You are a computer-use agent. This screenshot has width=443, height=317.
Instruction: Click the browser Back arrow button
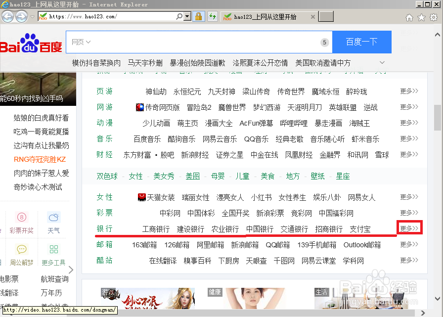pos(7,16)
